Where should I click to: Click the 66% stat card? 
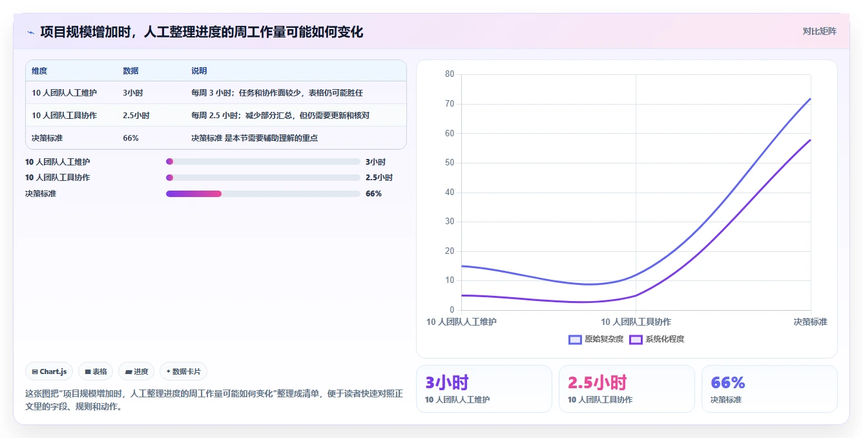click(769, 389)
